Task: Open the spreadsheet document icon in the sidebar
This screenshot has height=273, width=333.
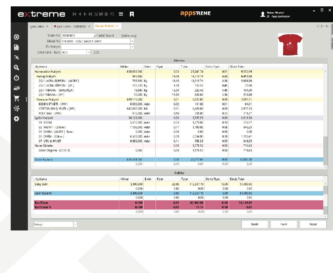Action: [x=16, y=47]
